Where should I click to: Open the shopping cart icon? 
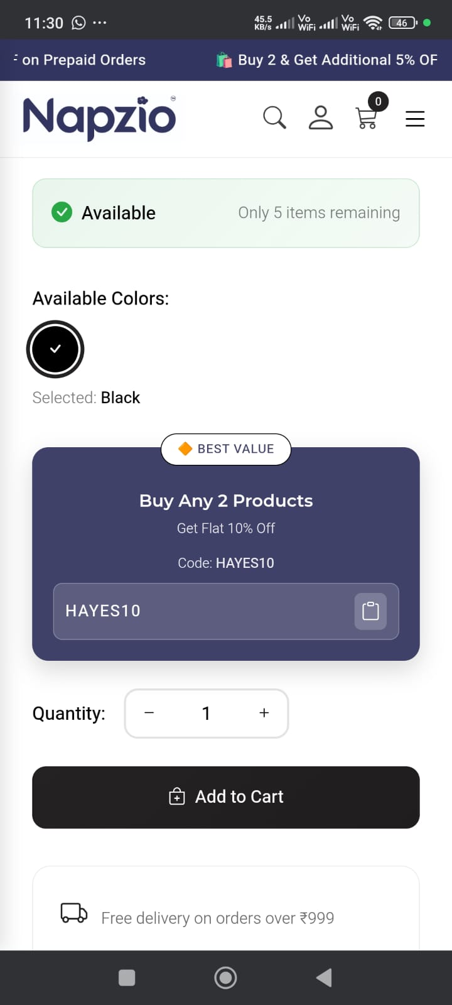click(367, 117)
